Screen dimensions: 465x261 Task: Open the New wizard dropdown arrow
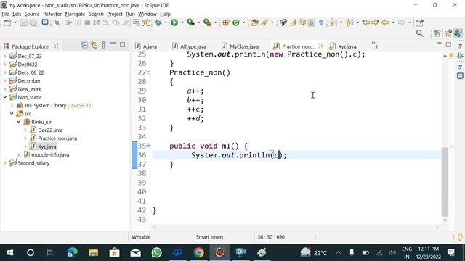tap(15, 22)
